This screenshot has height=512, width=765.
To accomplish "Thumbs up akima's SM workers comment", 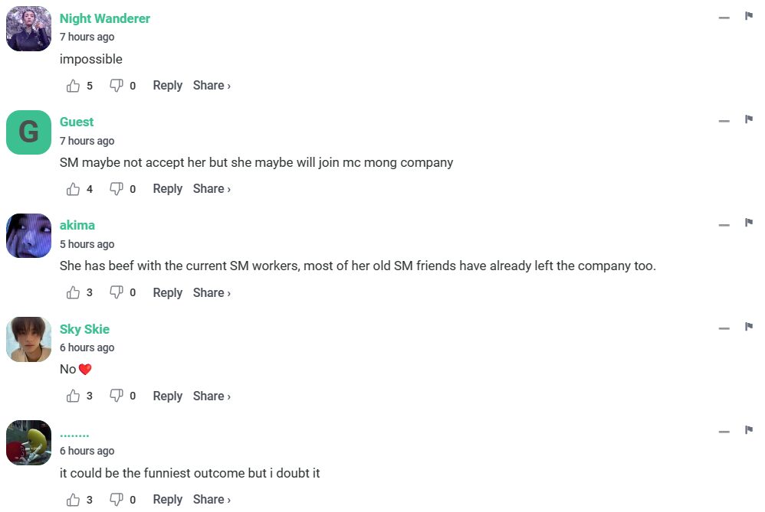I will click(x=74, y=292).
